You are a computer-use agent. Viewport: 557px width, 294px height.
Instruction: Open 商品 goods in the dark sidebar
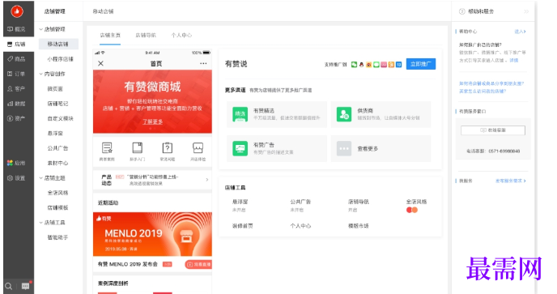17,59
